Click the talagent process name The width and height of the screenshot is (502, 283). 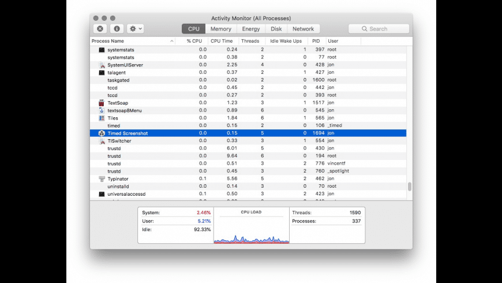point(117,72)
